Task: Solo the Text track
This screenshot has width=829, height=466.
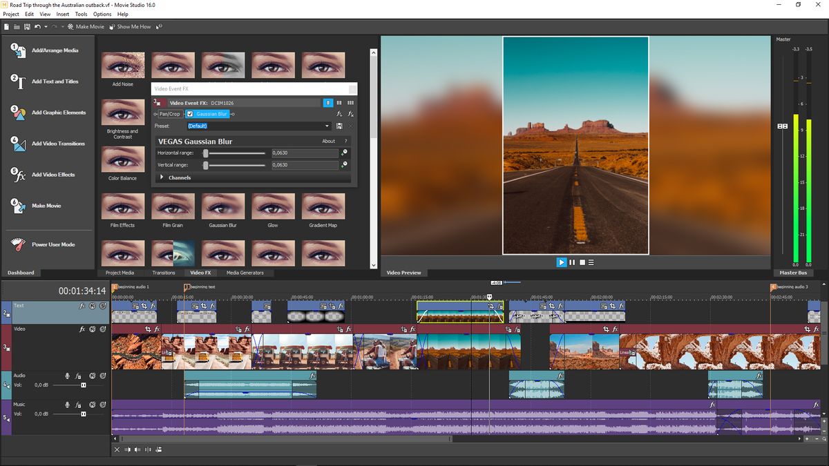Action: point(103,305)
